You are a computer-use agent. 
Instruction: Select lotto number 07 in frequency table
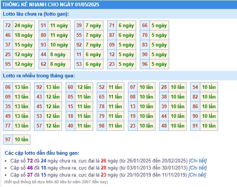click(133, 87)
